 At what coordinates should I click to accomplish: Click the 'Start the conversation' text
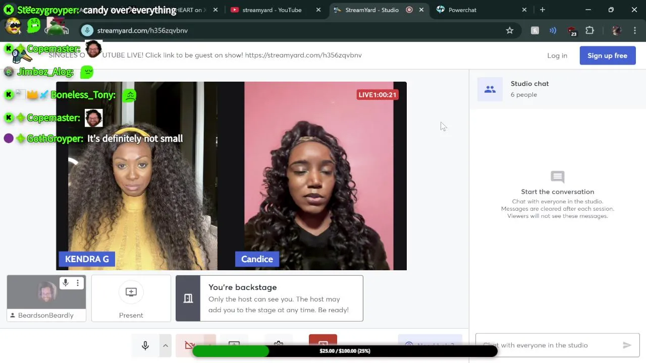pos(558,192)
